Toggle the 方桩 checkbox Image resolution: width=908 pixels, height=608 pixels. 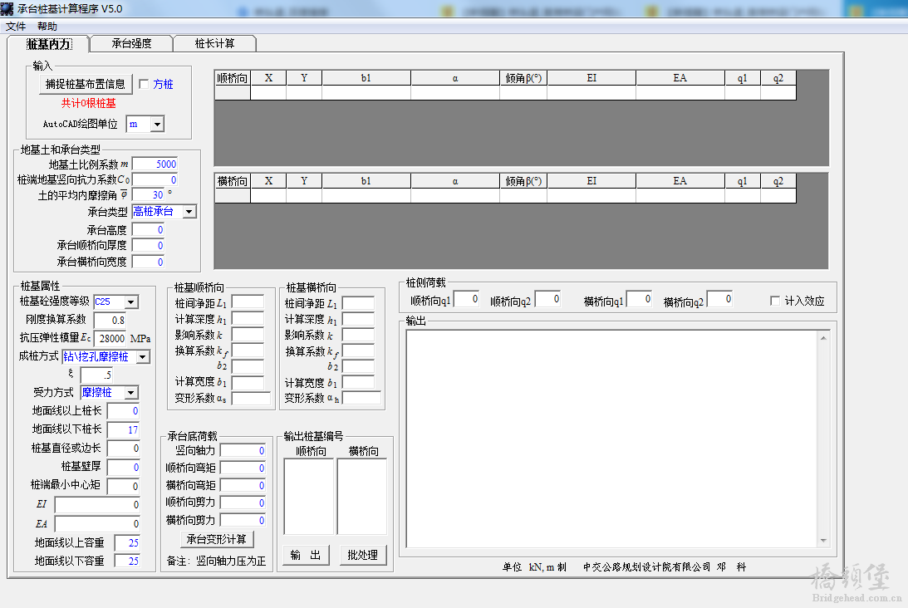pyautogui.click(x=145, y=84)
